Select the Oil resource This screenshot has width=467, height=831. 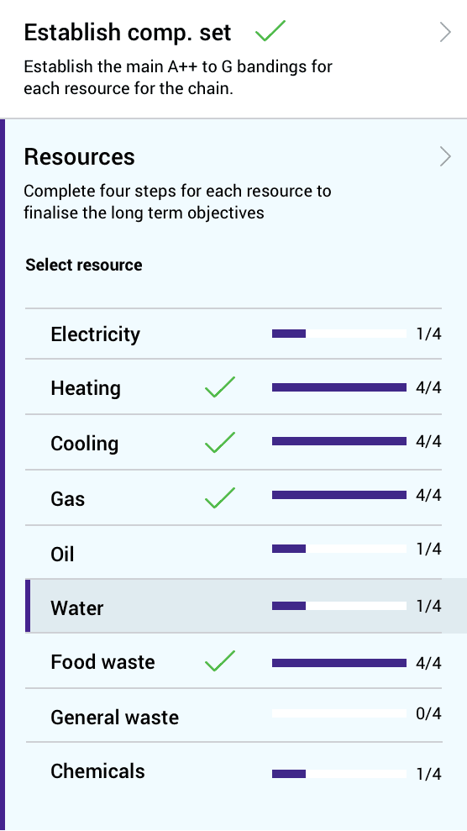tap(233, 552)
